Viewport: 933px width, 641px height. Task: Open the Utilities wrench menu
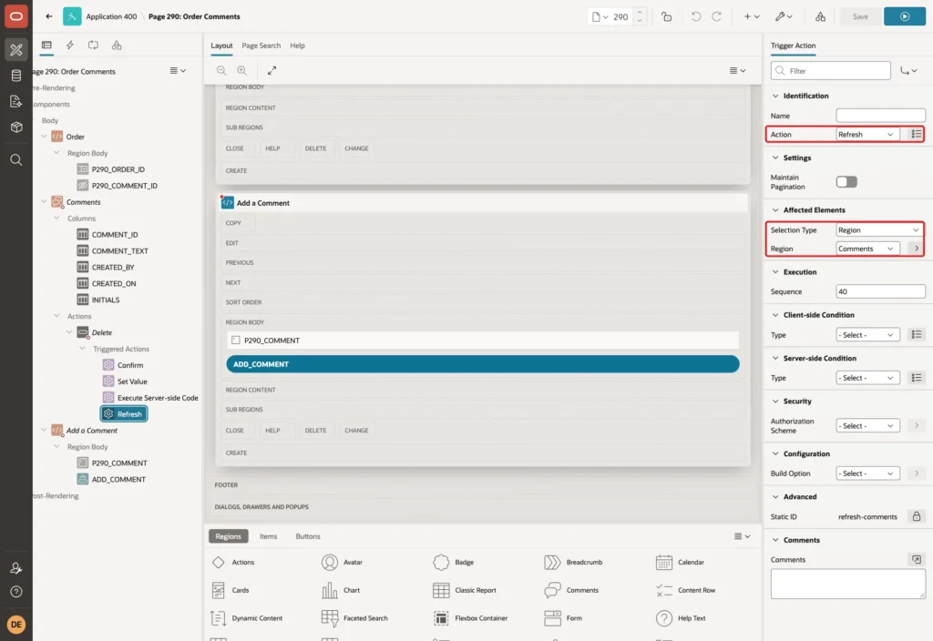(x=784, y=16)
